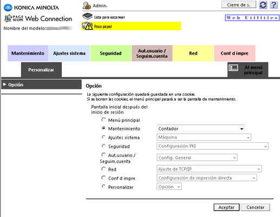280x217 pixels.
Task: Click the low paper warning icon
Action: coord(87,26)
